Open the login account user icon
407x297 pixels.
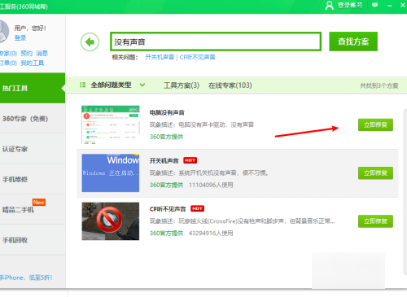pyautogui.click(x=329, y=5)
